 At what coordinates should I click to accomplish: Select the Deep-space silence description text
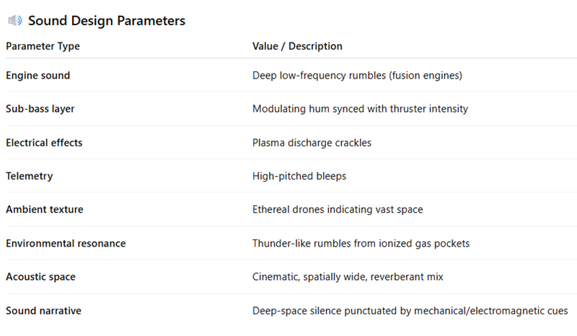410,311
